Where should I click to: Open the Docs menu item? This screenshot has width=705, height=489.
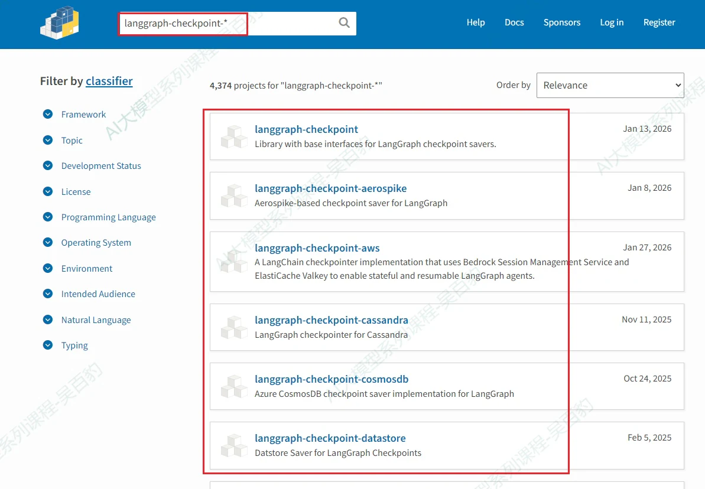coord(514,22)
